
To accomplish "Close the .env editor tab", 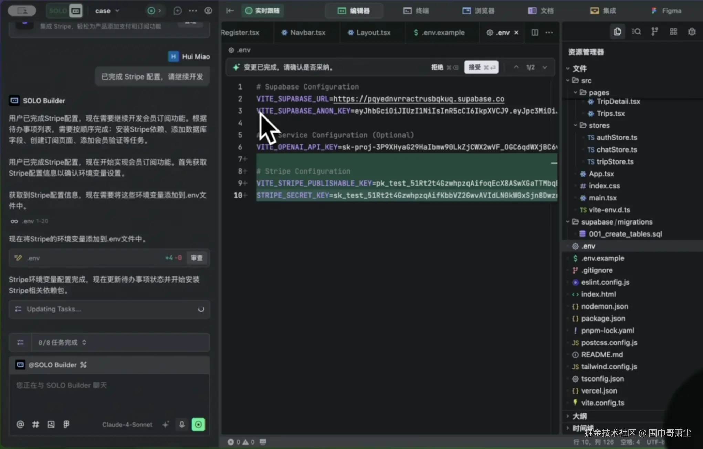I will point(516,32).
